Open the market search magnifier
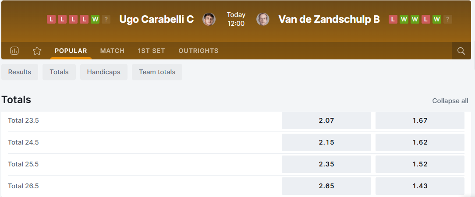 (x=461, y=51)
